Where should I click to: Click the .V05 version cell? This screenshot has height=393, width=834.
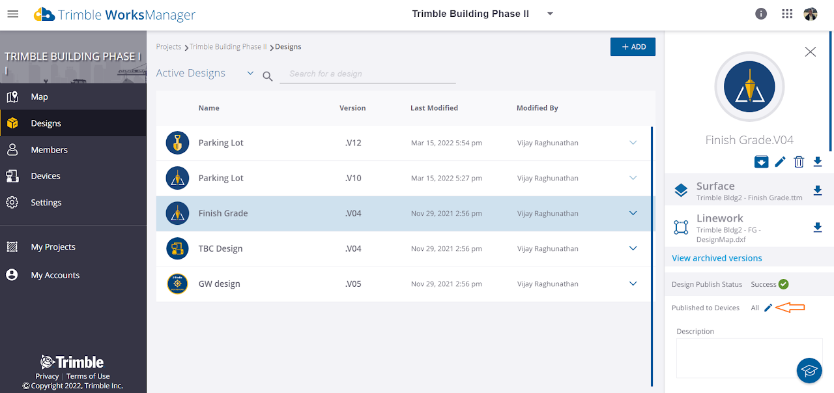pyautogui.click(x=352, y=284)
